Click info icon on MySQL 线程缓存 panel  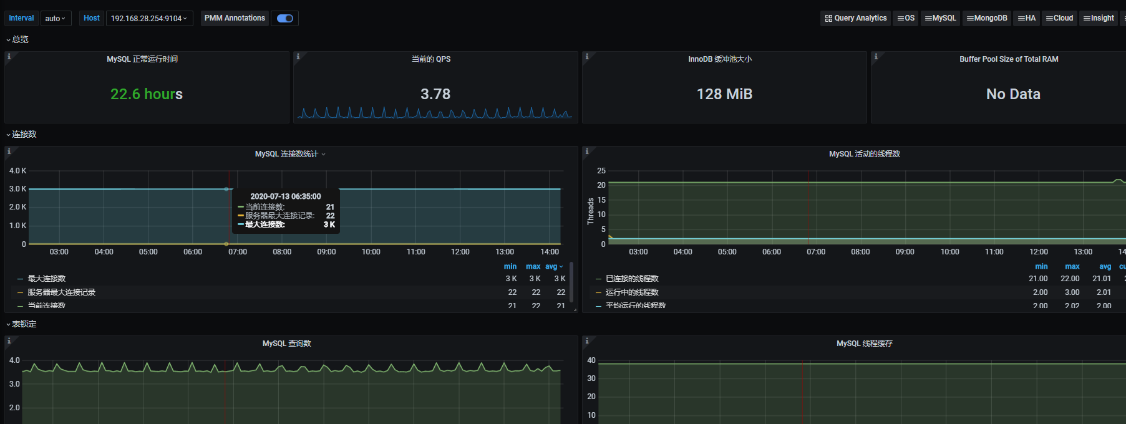tap(586, 341)
